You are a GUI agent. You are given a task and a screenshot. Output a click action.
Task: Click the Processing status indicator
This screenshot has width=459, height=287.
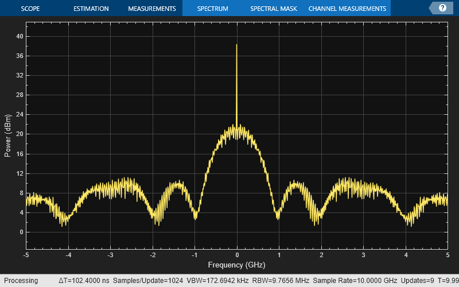pyautogui.click(x=21, y=281)
